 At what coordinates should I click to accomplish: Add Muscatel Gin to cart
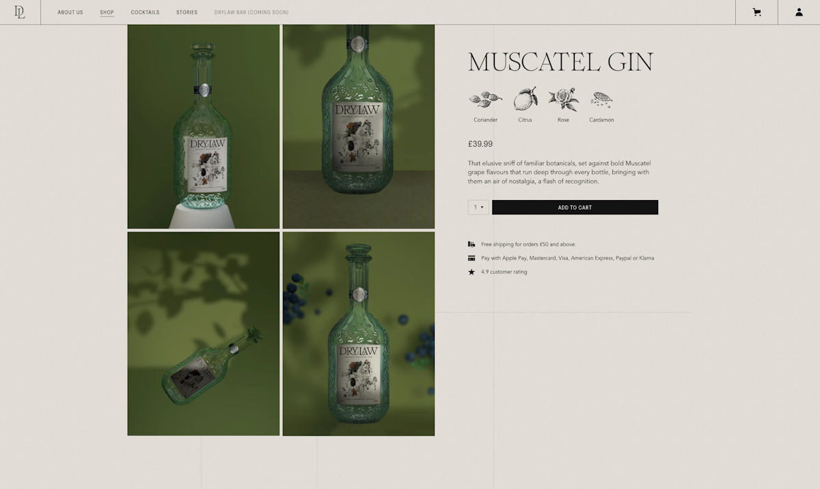click(575, 208)
